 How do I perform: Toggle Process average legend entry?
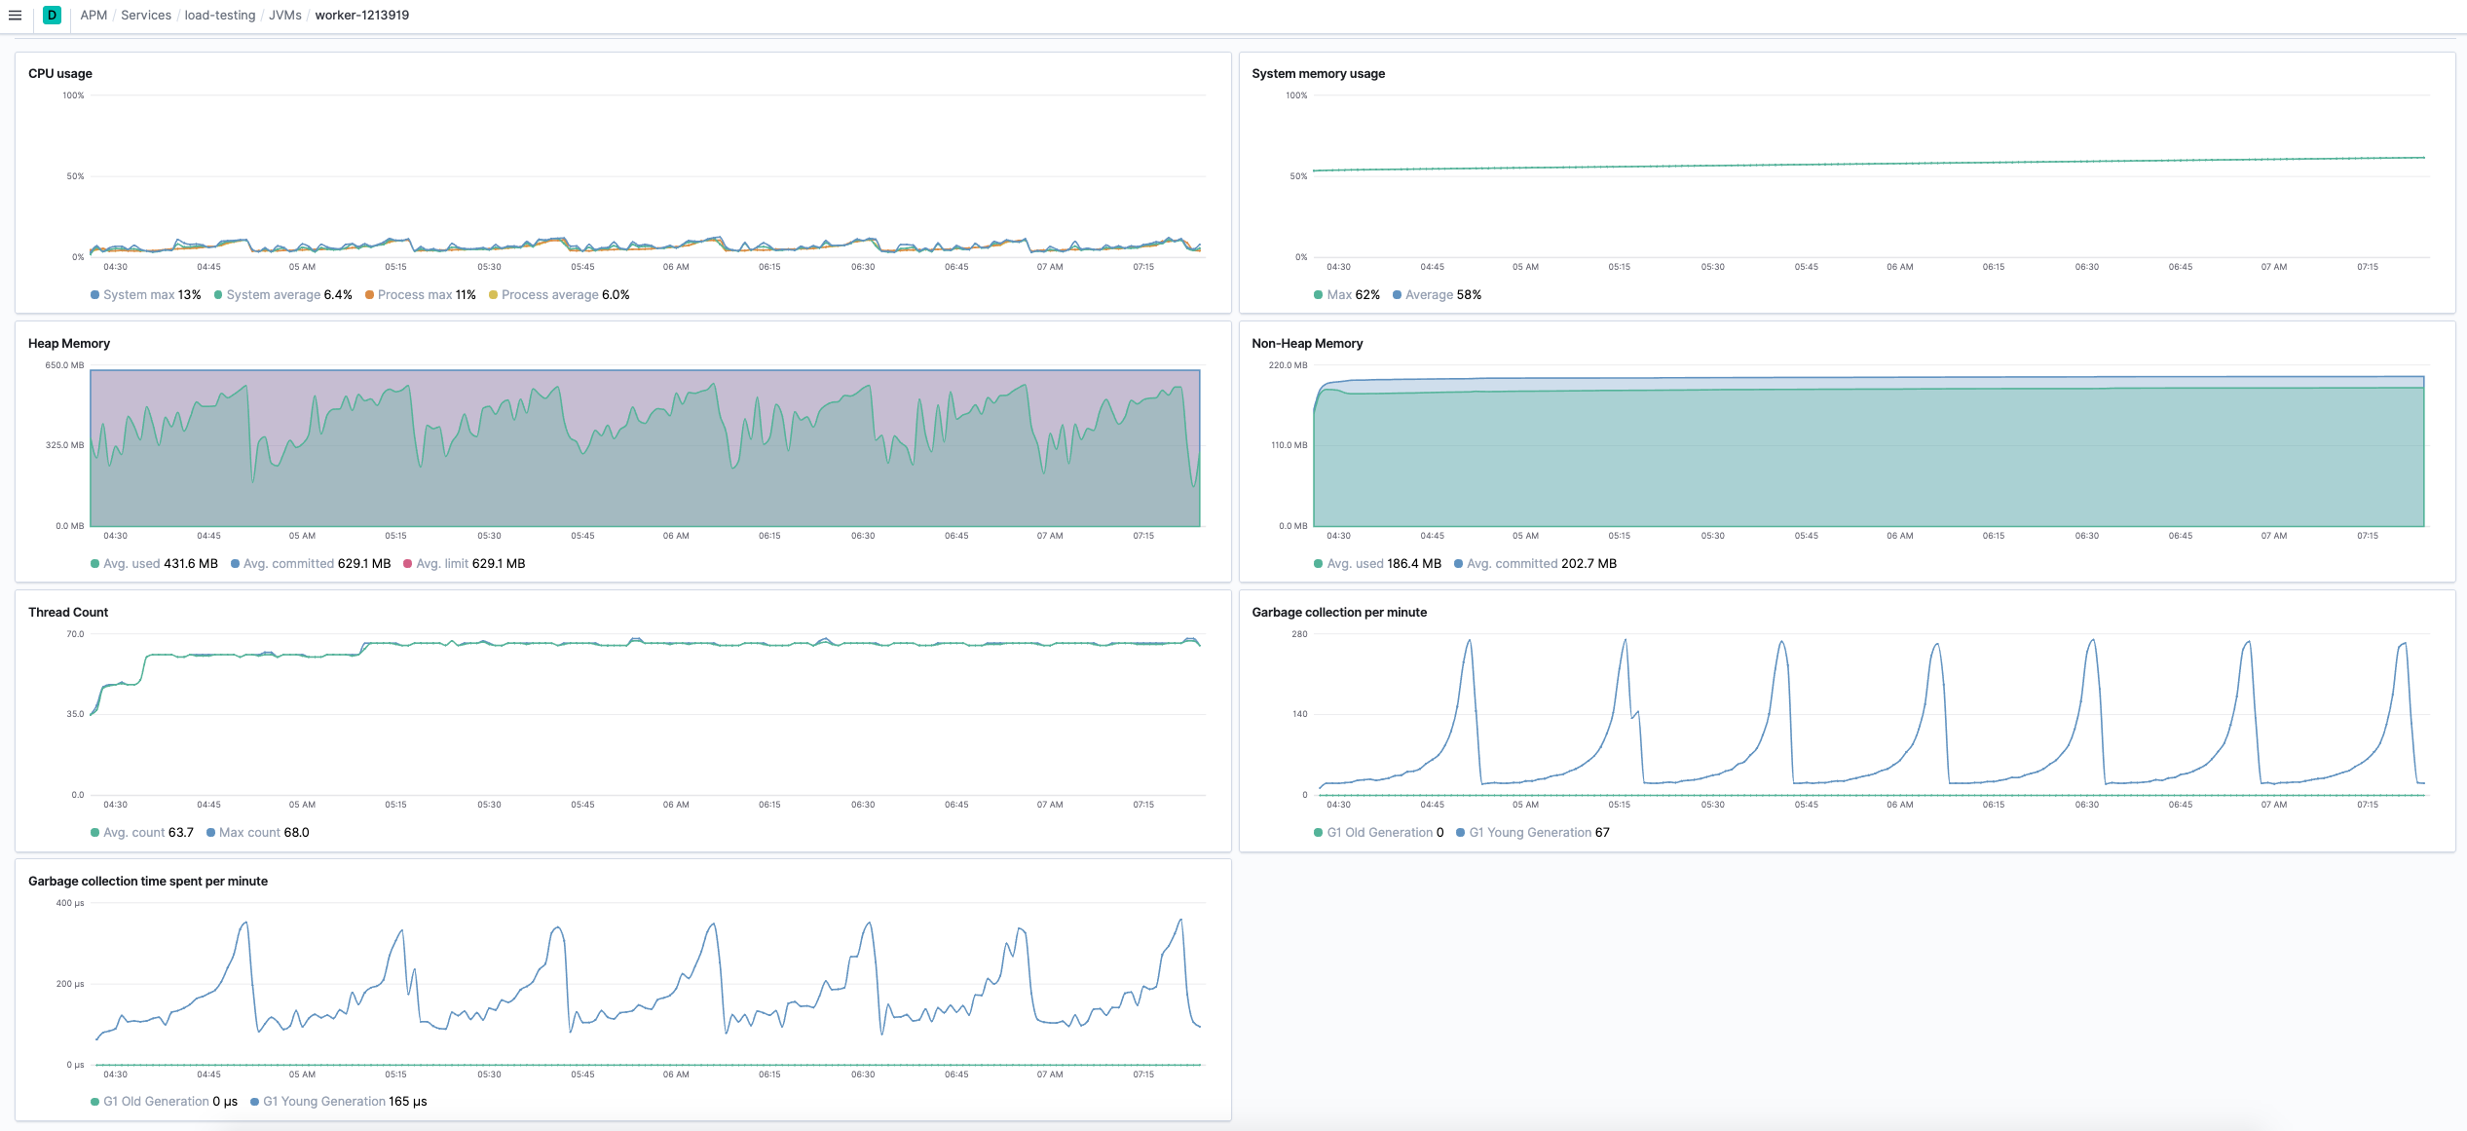(x=549, y=295)
